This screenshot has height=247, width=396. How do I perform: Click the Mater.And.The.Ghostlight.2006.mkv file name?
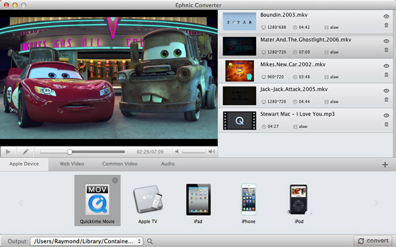point(305,40)
